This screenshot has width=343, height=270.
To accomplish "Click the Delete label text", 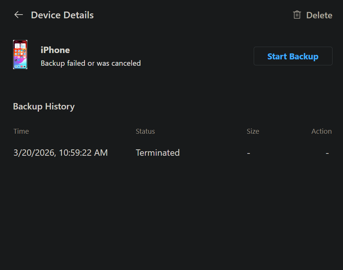I will pos(319,15).
